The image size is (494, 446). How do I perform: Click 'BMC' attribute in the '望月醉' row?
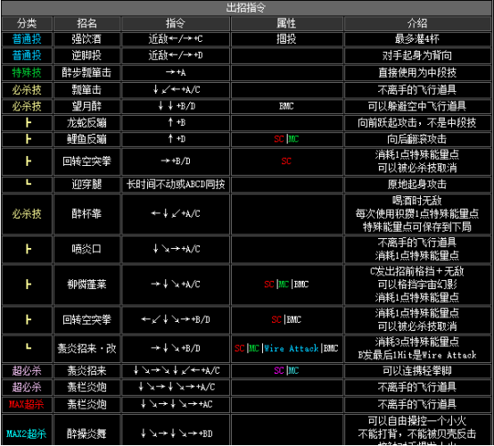click(x=286, y=106)
